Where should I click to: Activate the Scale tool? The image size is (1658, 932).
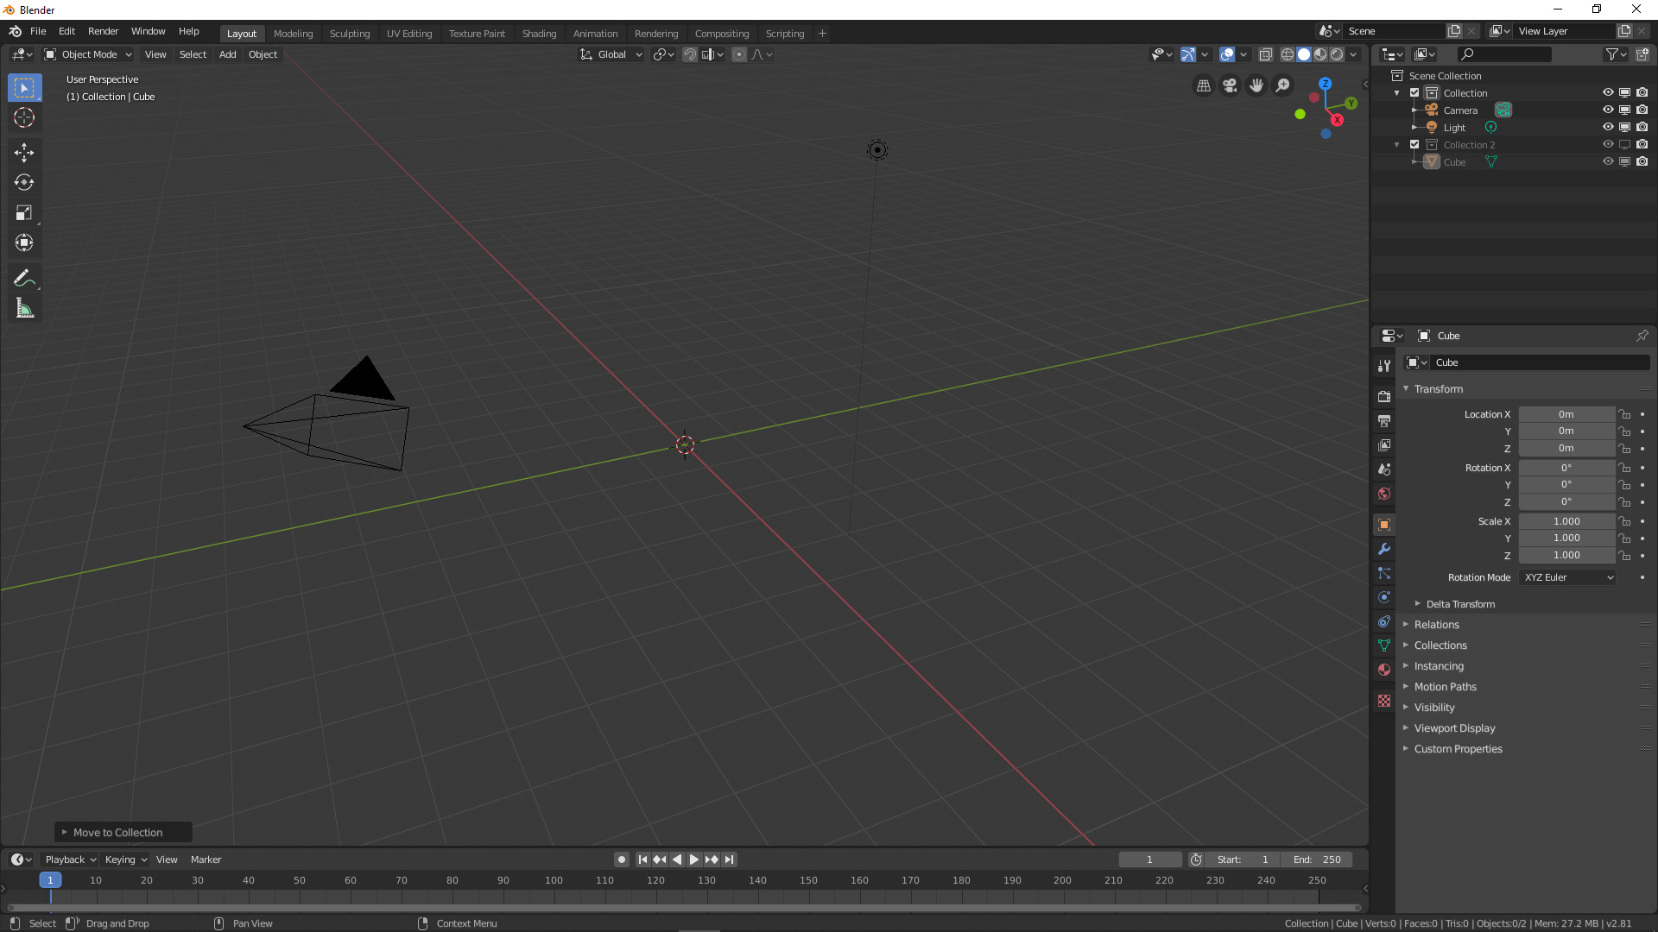point(24,213)
